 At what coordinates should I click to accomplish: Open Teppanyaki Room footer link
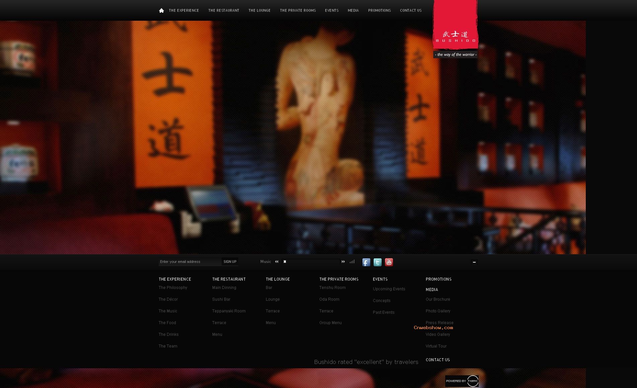point(229,311)
